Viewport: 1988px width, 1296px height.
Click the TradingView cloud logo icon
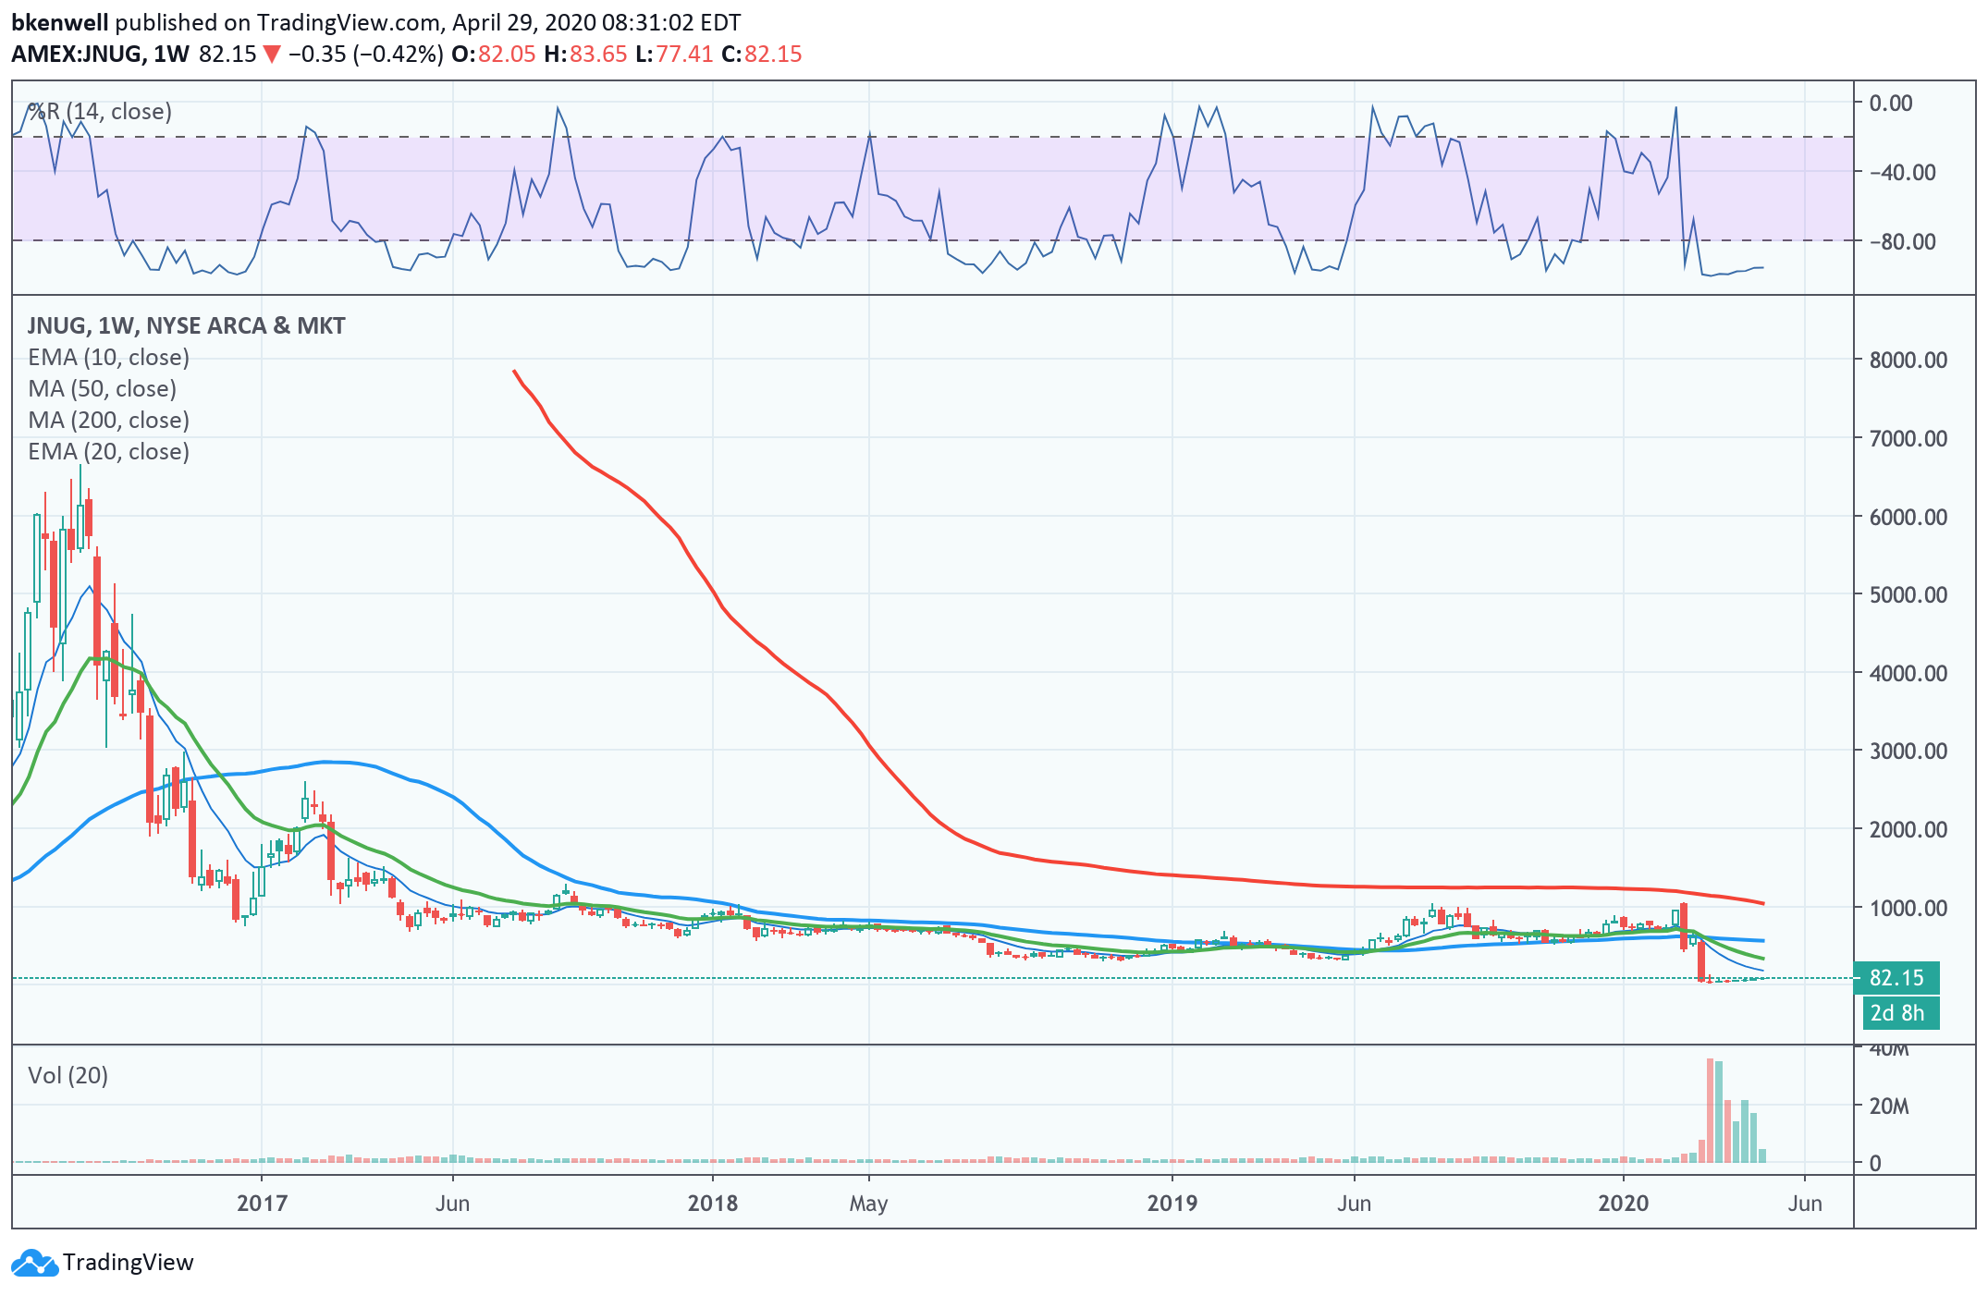[34, 1263]
